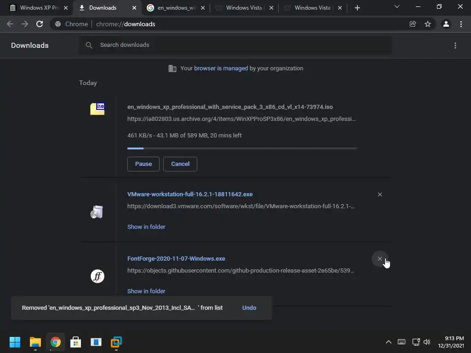The height and width of the screenshot is (353, 471).
Task: Click FontForge file icon
Action: [98, 276]
